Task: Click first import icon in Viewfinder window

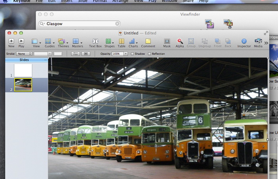Action: (209, 24)
